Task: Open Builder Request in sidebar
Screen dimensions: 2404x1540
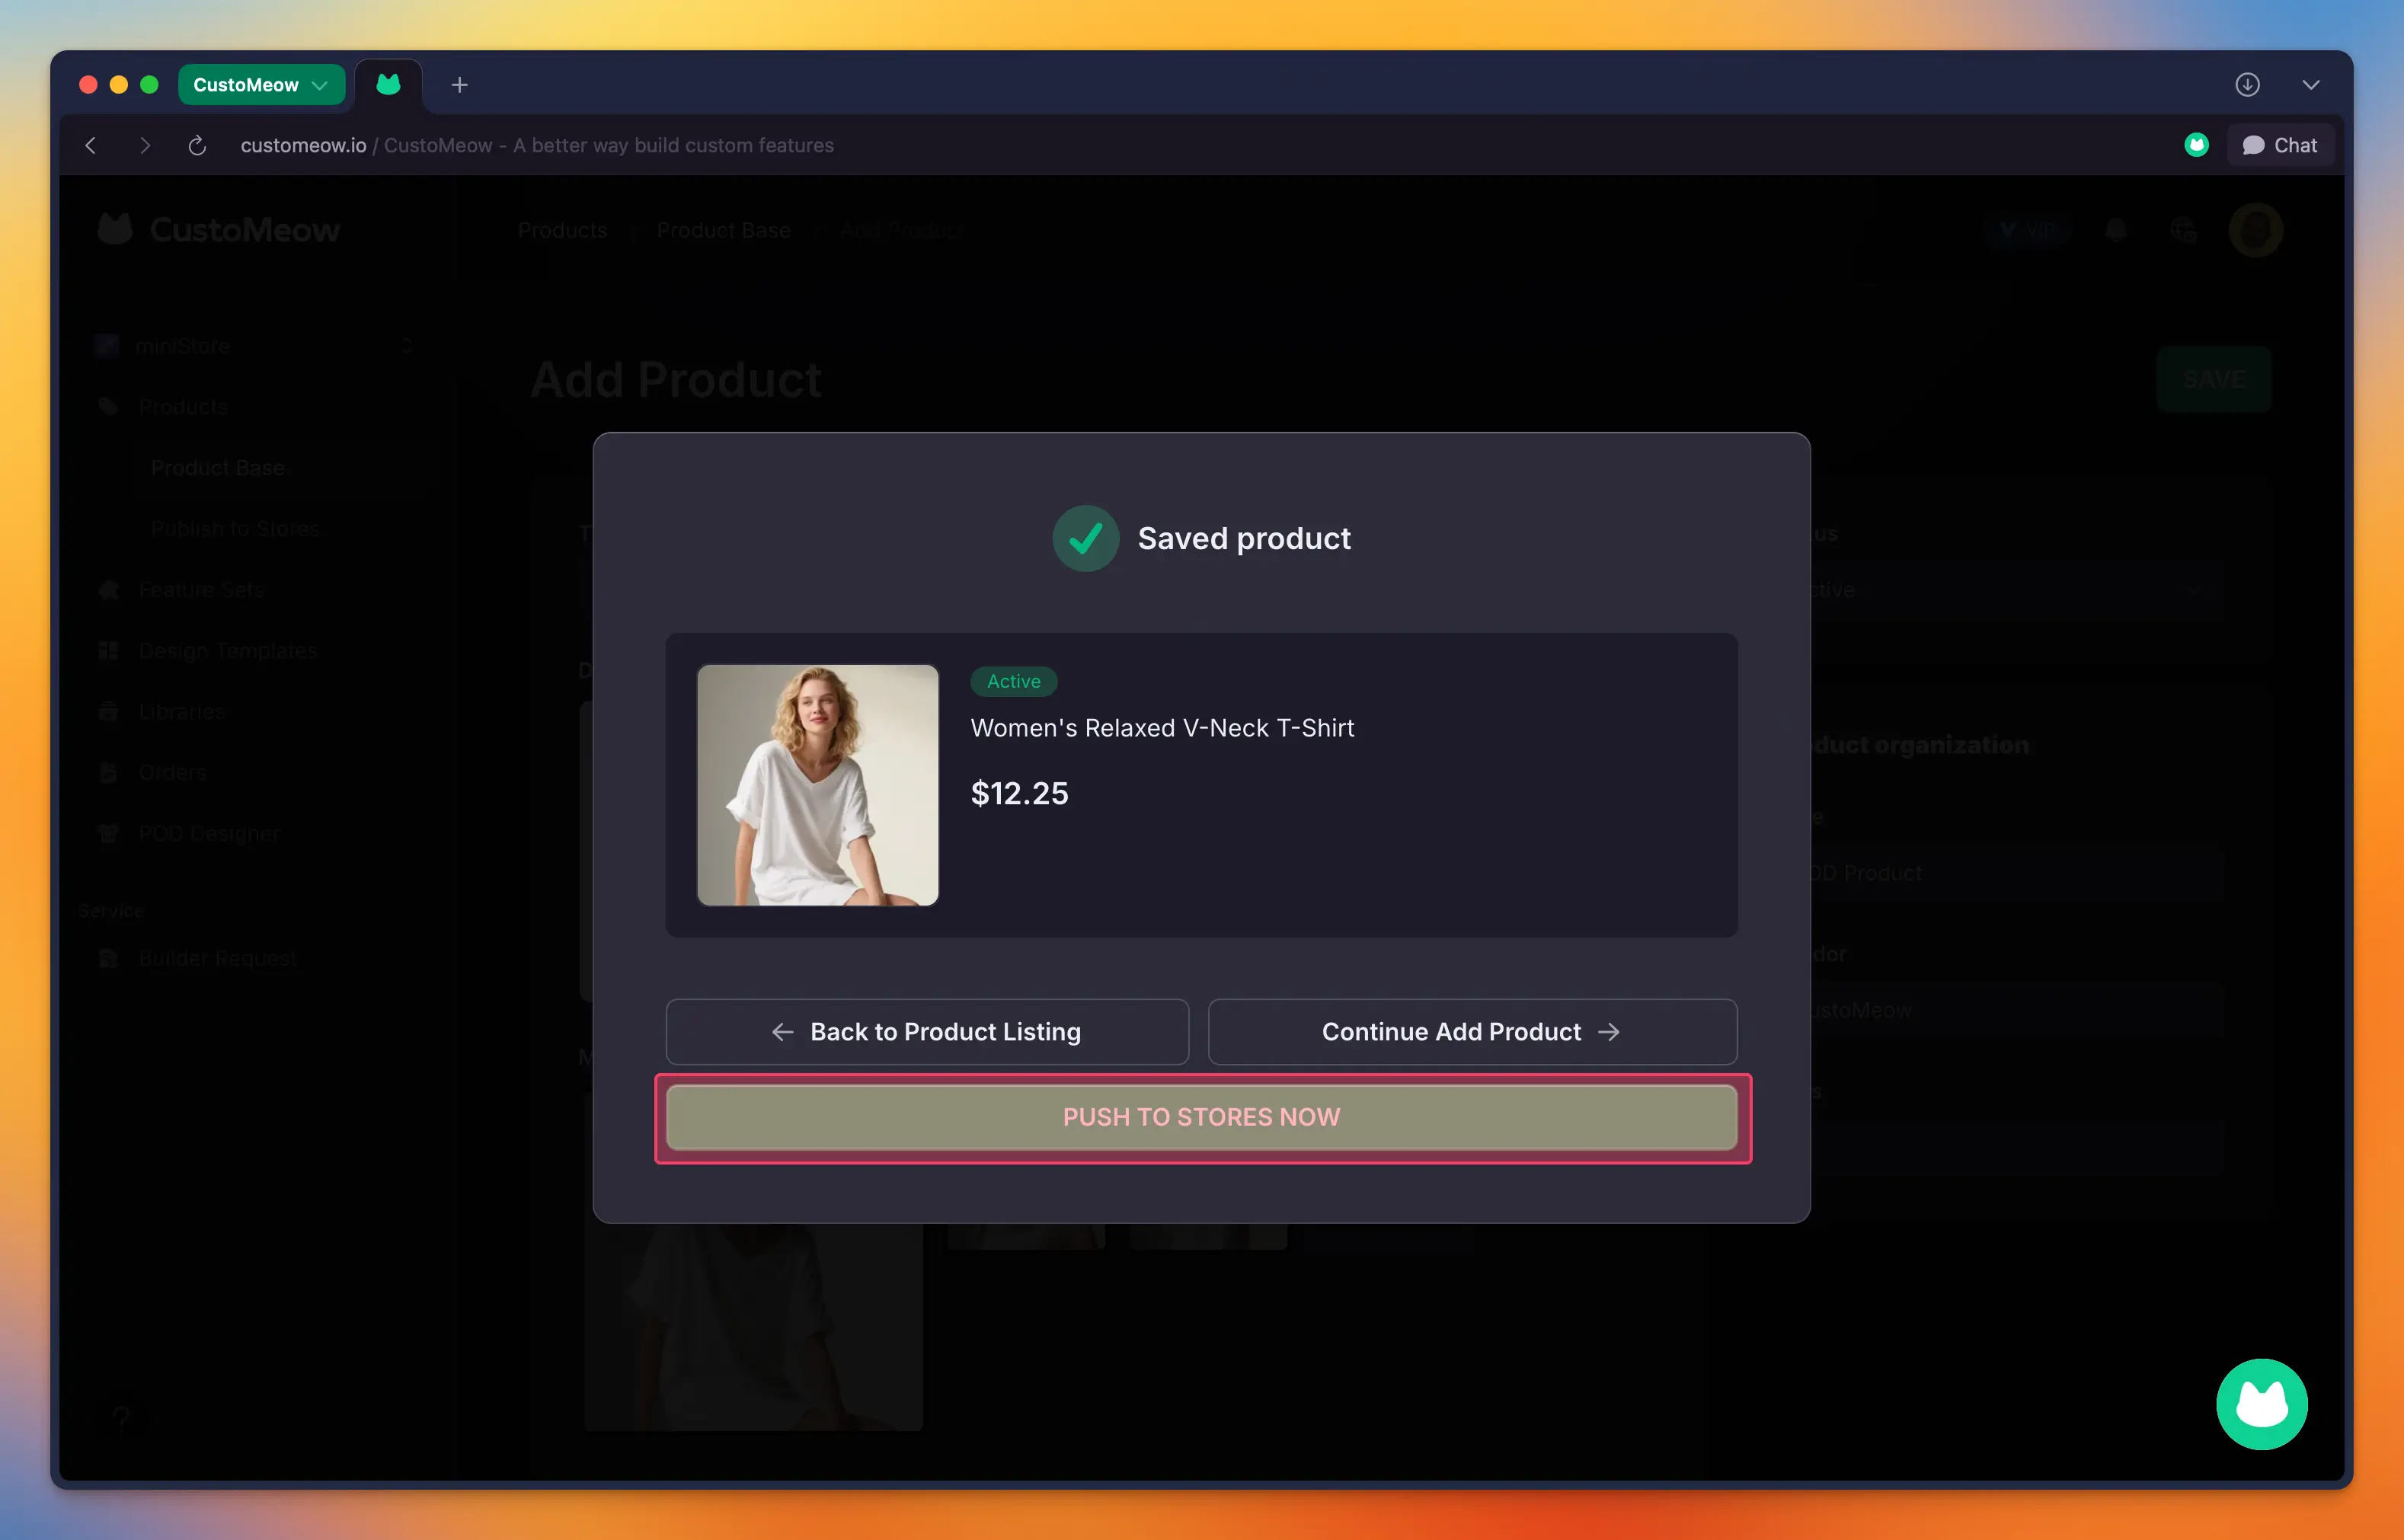Action: point(217,958)
